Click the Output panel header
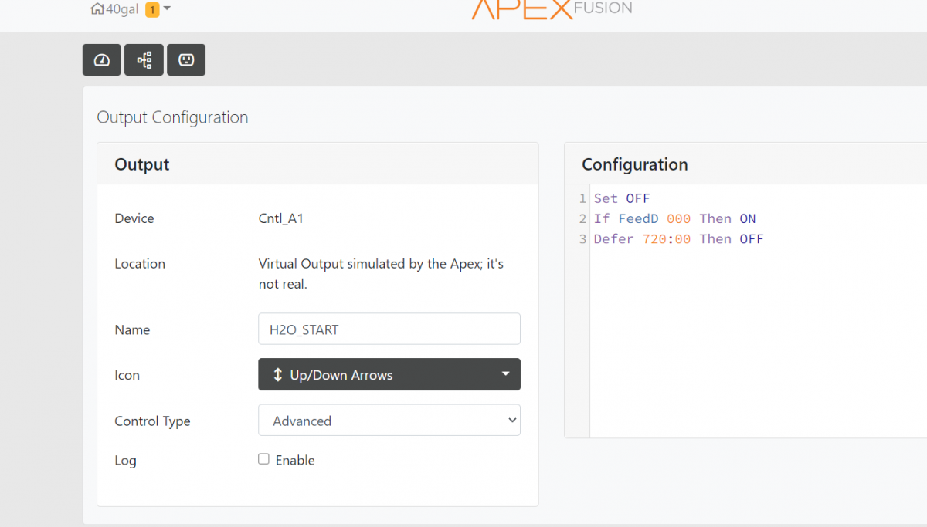Image resolution: width=927 pixels, height=527 pixels. 317,164
